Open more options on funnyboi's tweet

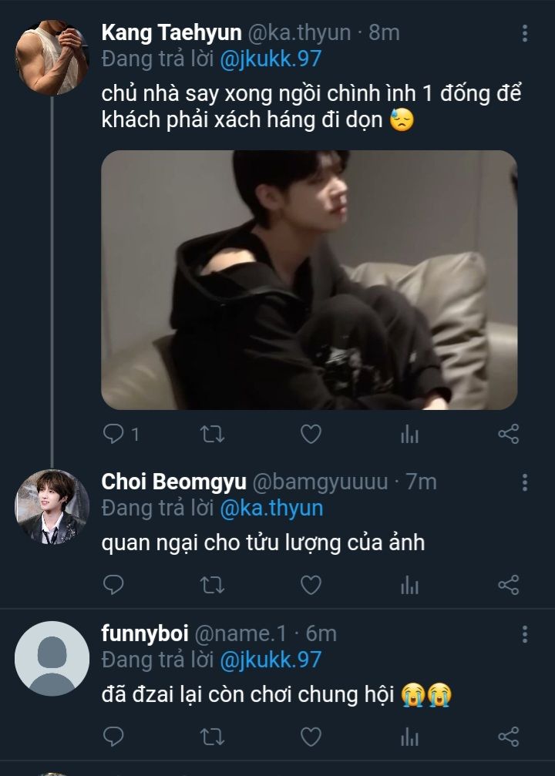tap(525, 634)
